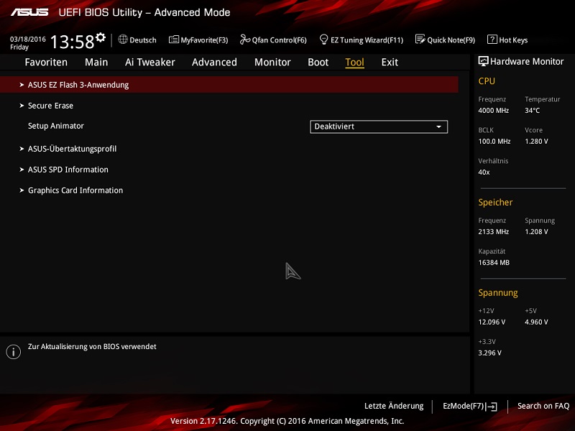Click the BCLK 100.0 MHz value
Screen dimensions: 575x431
click(x=494, y=142)
